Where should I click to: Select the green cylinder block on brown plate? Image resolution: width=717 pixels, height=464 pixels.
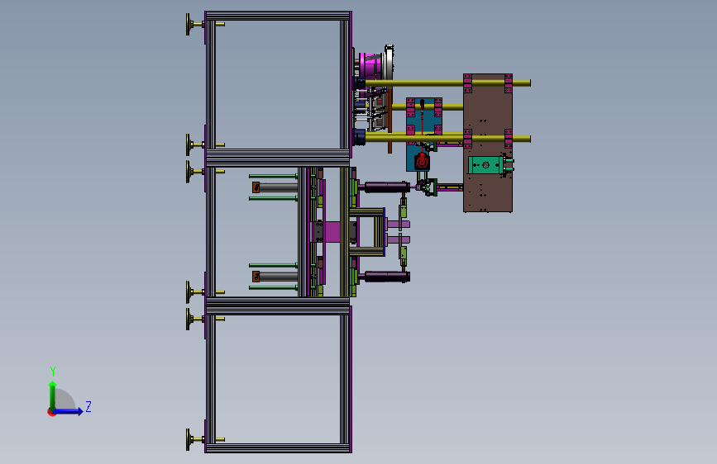pos(485,165)
